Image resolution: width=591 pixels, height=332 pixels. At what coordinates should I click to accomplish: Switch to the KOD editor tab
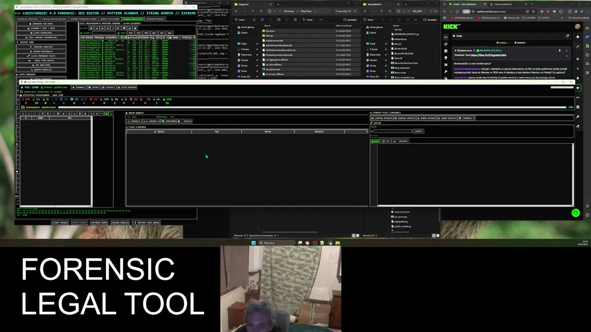[375, 141]
